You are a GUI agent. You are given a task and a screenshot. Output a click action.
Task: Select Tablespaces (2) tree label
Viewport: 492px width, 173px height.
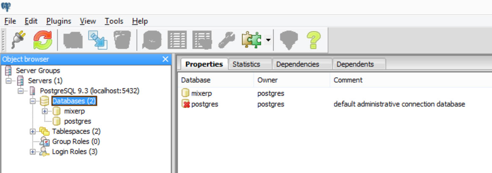[76, 131]
